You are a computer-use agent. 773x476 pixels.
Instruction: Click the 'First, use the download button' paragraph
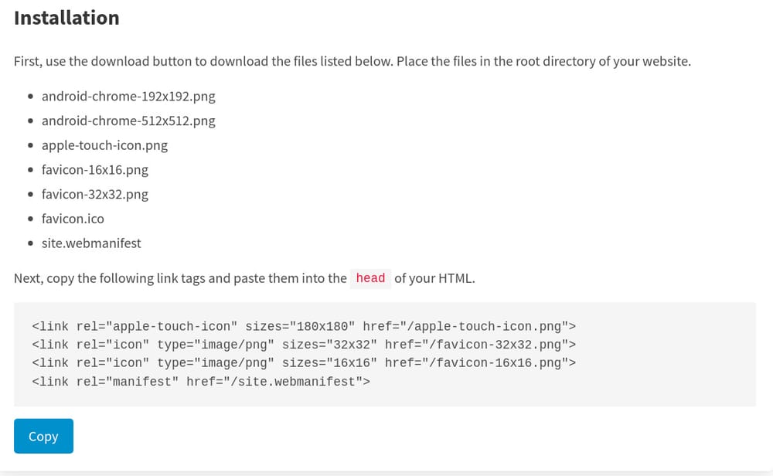[352, 61]
